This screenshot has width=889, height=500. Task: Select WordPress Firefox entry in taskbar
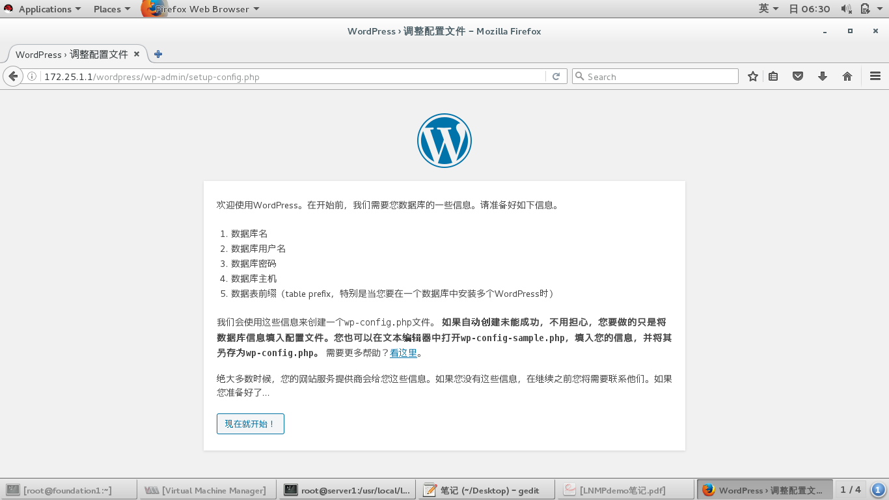pyautogui.click(x=765, y=490)
